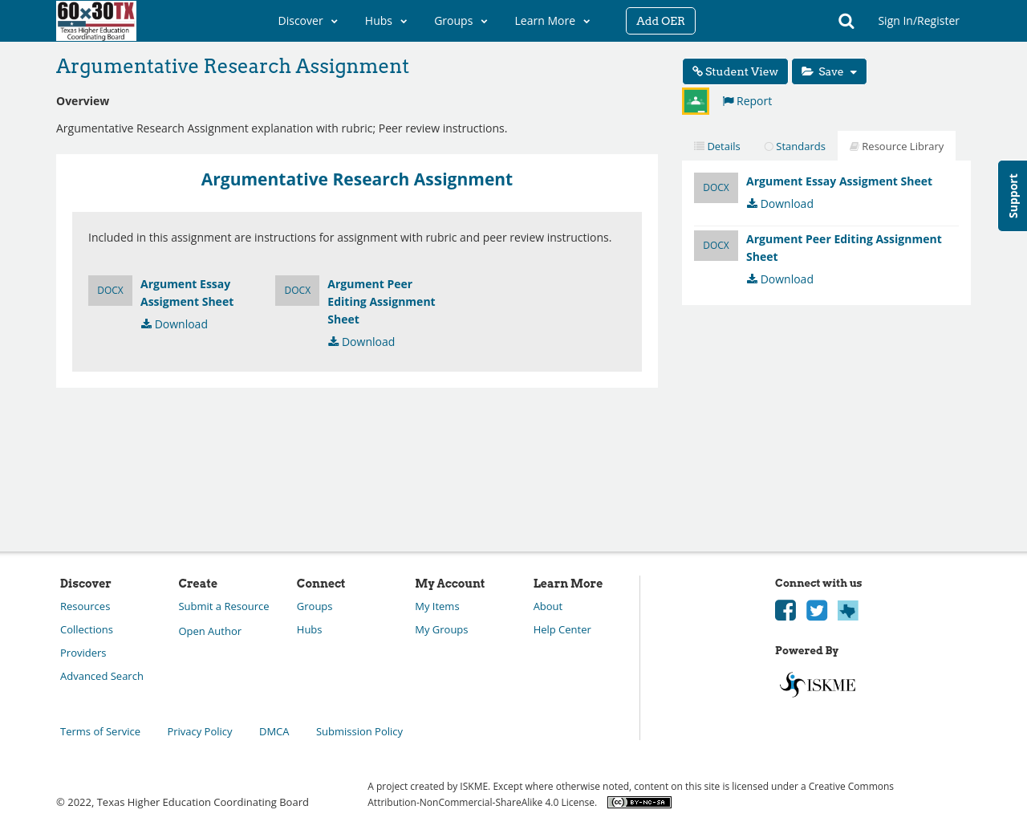Open footer Groups link under Connect
This screenshot has height=822, width=1027.
315,607
